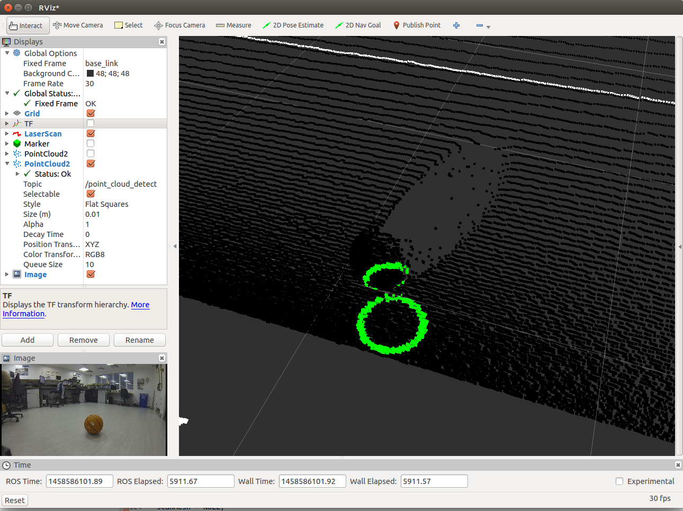Click the Time panel clock icon
Viewport: 683px width, 511px height.
(x=6, y=465)
